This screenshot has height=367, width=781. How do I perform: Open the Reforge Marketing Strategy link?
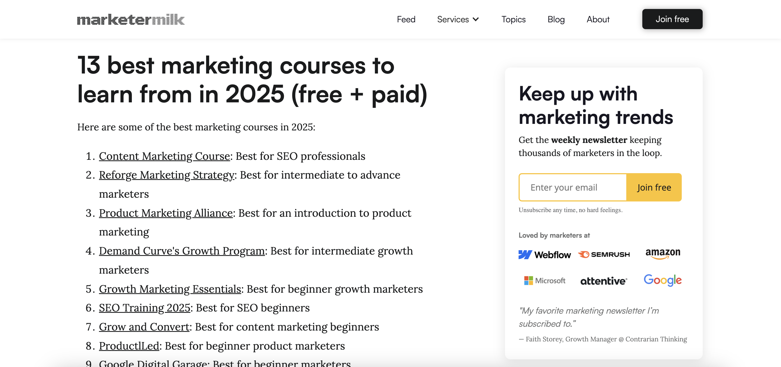click(x=166, y=175)
